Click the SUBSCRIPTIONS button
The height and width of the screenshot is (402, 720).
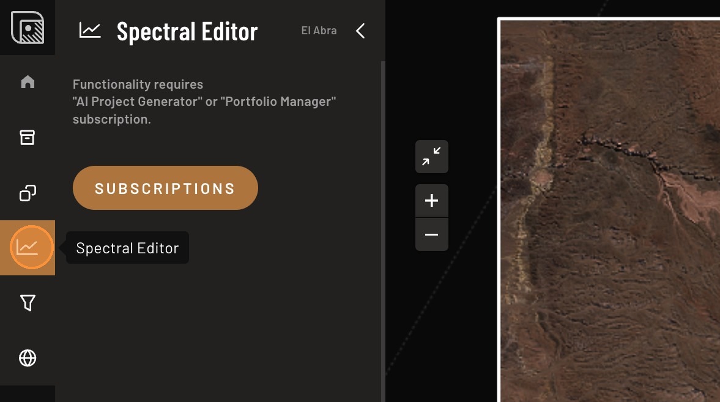point(165,188)
